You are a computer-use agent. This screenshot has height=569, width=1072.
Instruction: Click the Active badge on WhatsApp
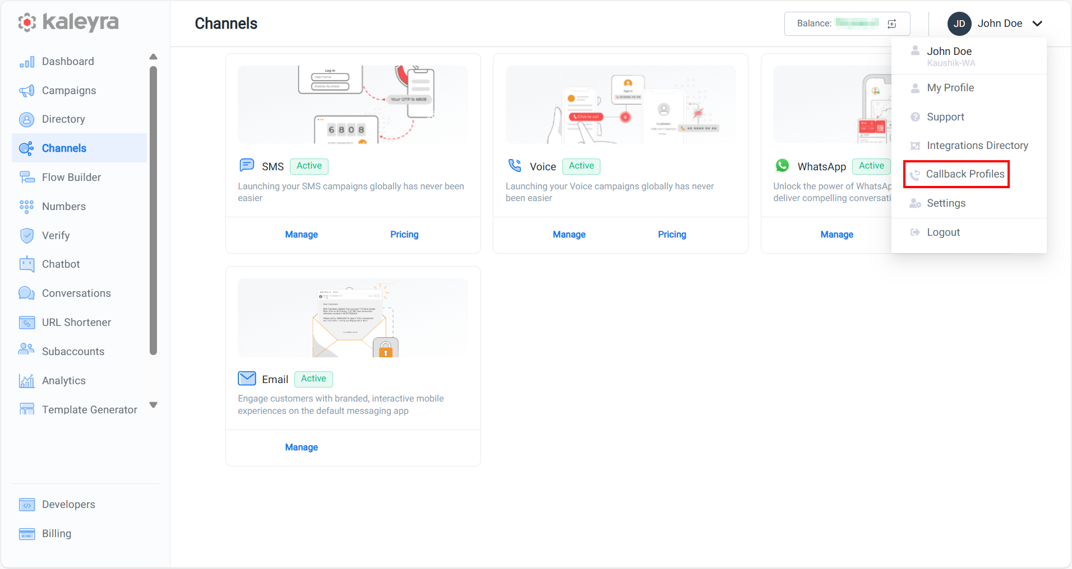point(871,166)
